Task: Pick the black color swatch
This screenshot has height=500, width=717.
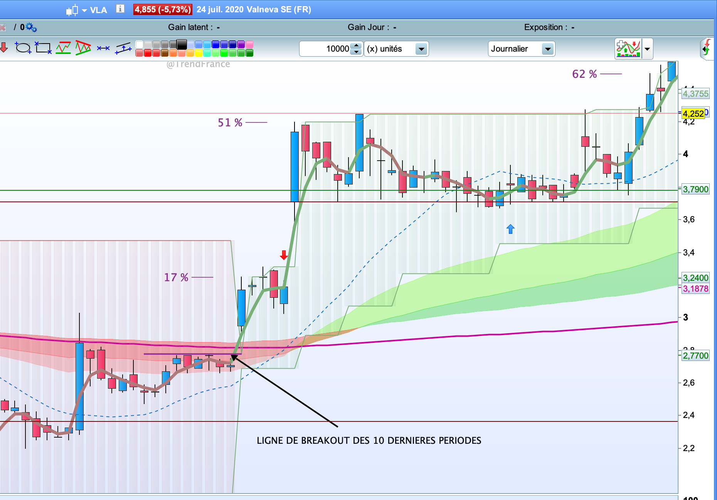Action: click(182, 44)
